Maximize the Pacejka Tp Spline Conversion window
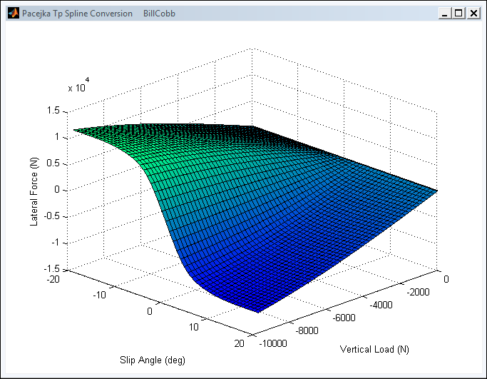 pyautogui.click(x=458, y=14)
